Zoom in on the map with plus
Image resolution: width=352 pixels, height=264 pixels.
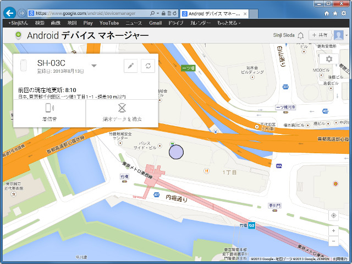pyautogui.click(x=334, y=231)
